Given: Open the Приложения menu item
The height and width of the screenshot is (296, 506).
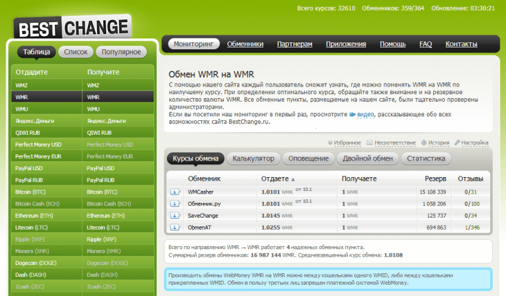Looking at the screenshot, I should (x=346, y=44).
